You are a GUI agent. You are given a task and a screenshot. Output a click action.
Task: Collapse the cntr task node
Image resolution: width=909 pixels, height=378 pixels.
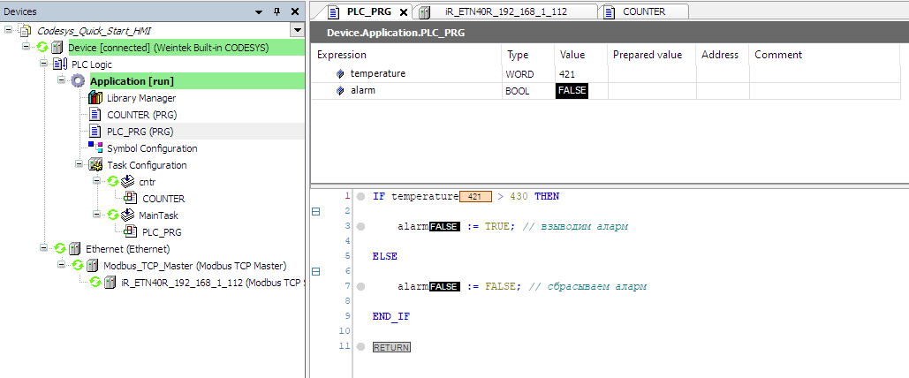97,181
